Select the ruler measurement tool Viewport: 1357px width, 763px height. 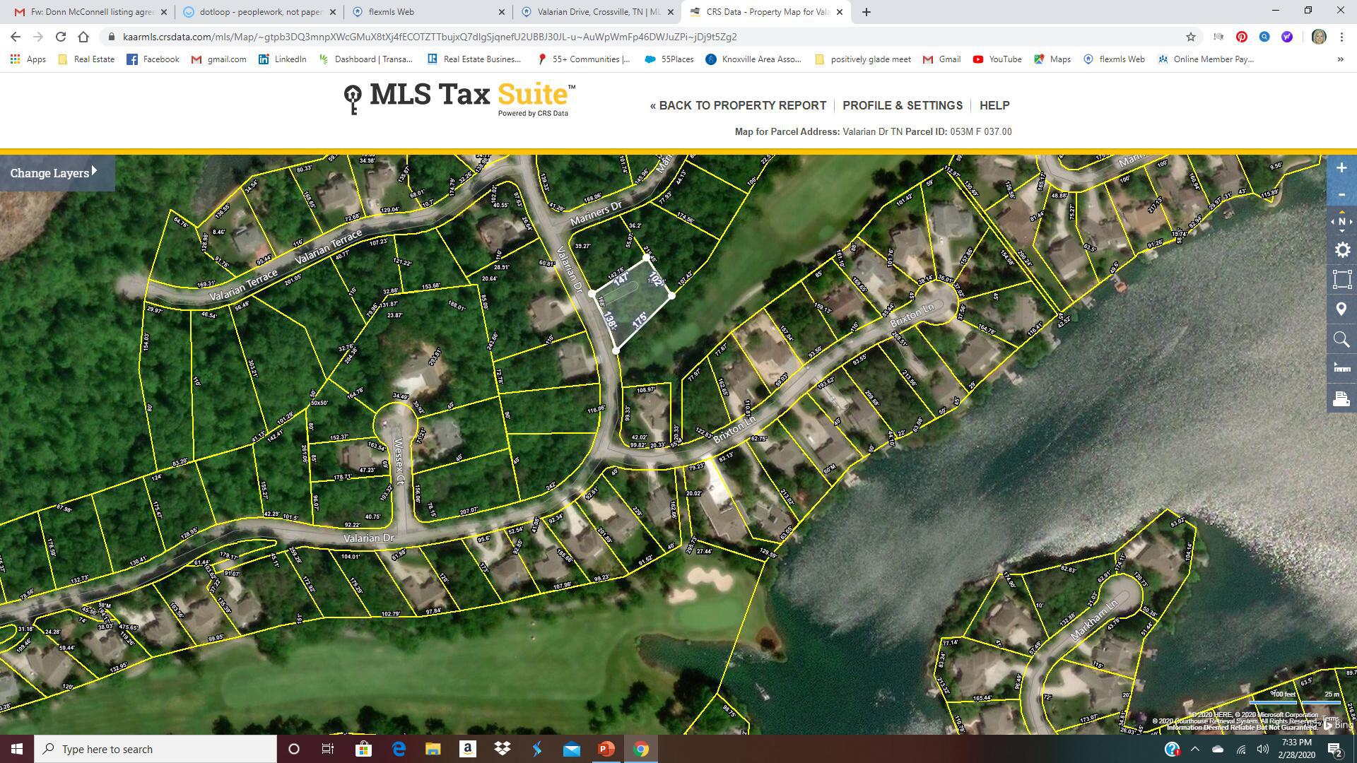(1341, 367)
